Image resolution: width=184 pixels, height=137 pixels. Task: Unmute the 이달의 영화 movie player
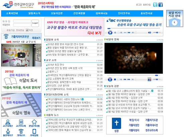click(x=150, y=79)
